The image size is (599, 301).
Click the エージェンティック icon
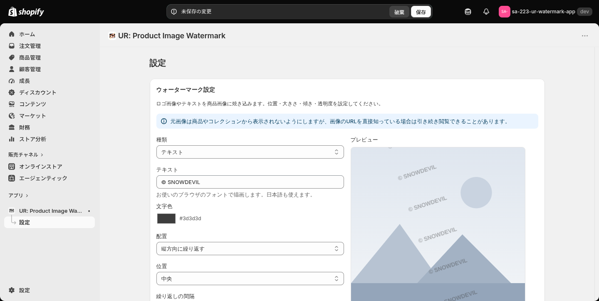click(x=12, y=178)
